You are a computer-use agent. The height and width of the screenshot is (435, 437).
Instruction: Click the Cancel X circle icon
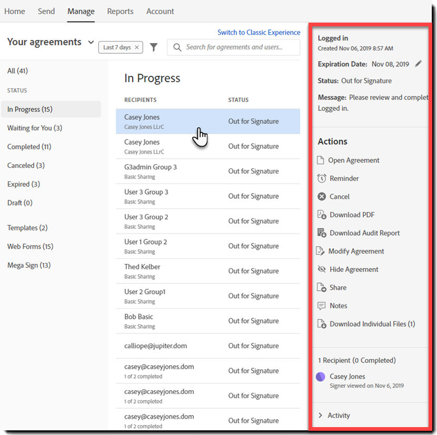point(322,196)
